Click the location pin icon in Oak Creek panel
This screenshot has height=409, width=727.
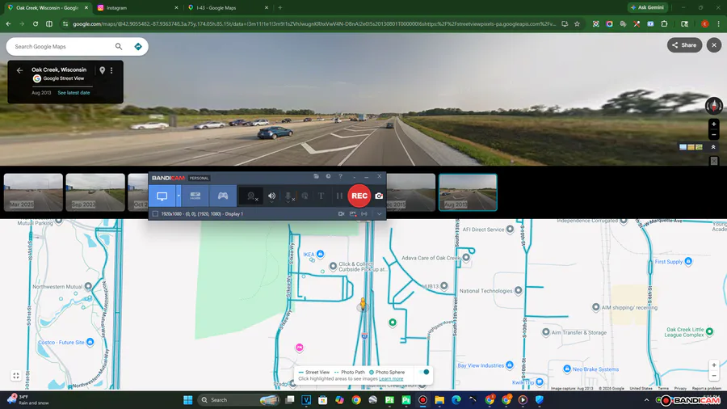(x=102, y=70)
